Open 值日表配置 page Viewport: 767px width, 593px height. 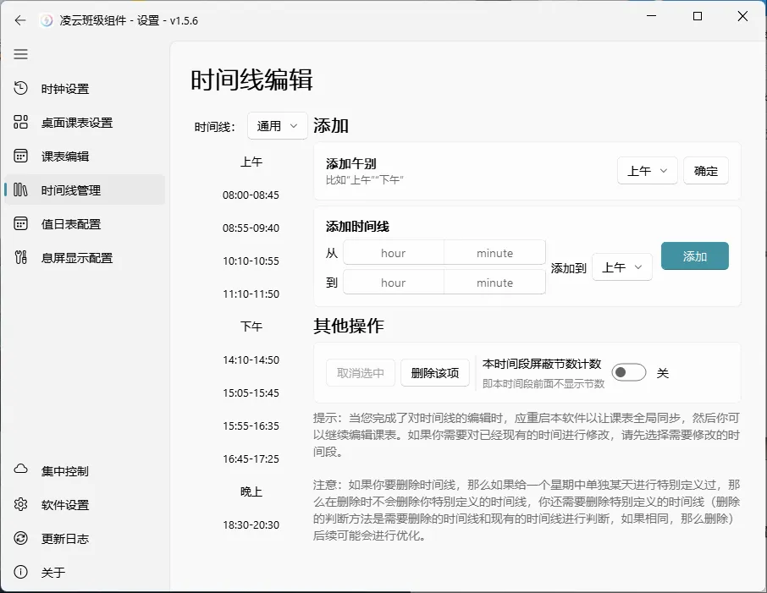[x=85, y=223]
